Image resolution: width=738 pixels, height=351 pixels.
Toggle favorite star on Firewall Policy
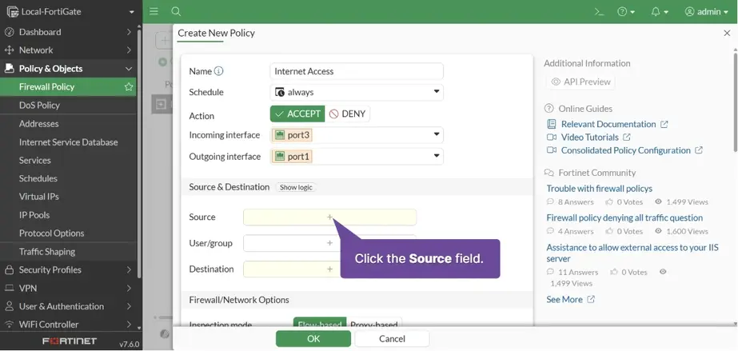point(129,87)
